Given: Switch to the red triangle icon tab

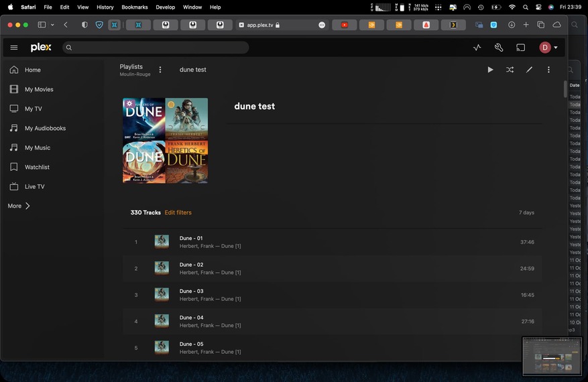Looking at the screenshot, I should point(426,25).
